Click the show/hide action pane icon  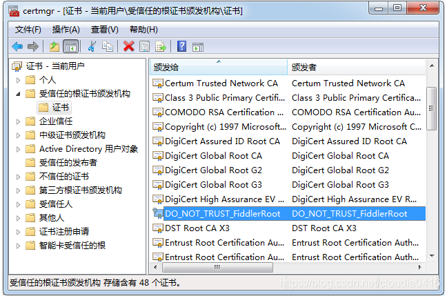[x=198, y=47]
